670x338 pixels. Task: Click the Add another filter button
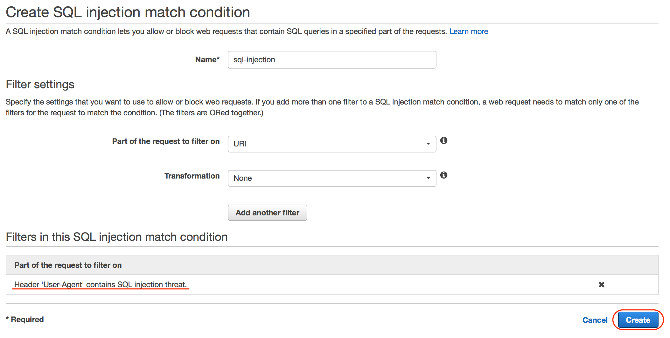point(267,213)
